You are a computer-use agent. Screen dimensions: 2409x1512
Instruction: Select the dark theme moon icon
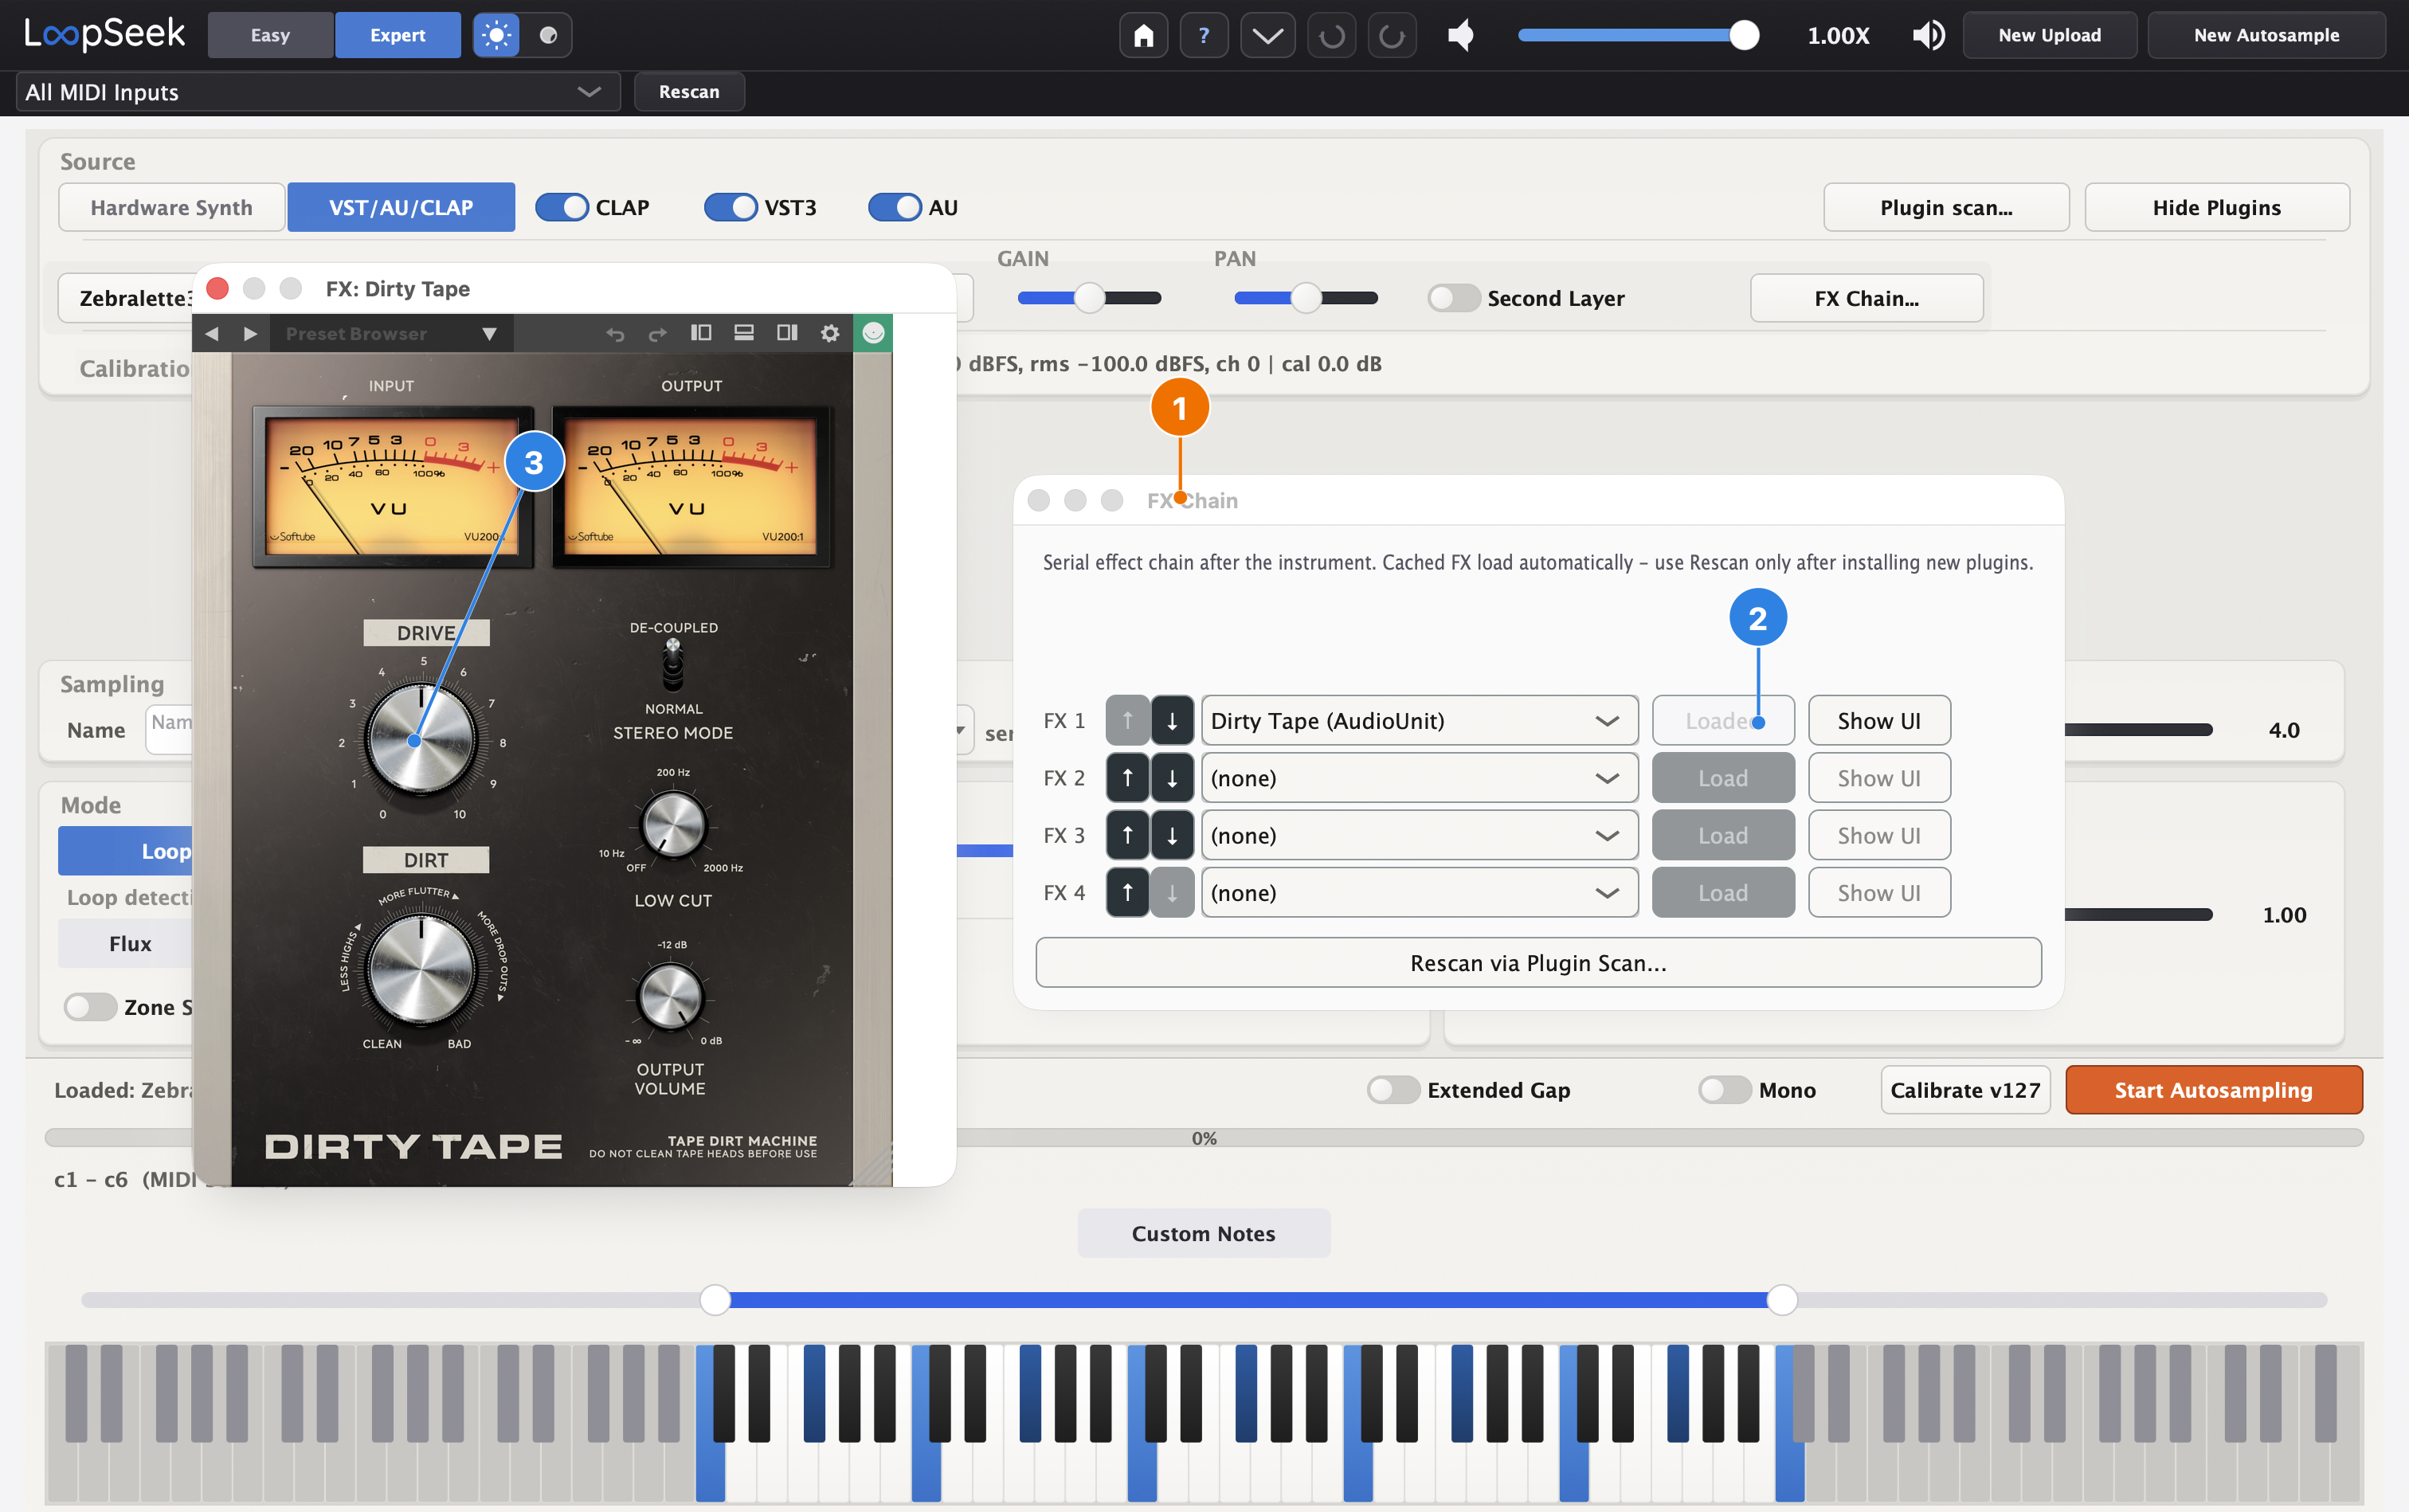[x=547, y=35]
